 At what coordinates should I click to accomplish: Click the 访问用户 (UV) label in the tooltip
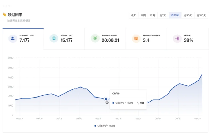pos(124,103)
